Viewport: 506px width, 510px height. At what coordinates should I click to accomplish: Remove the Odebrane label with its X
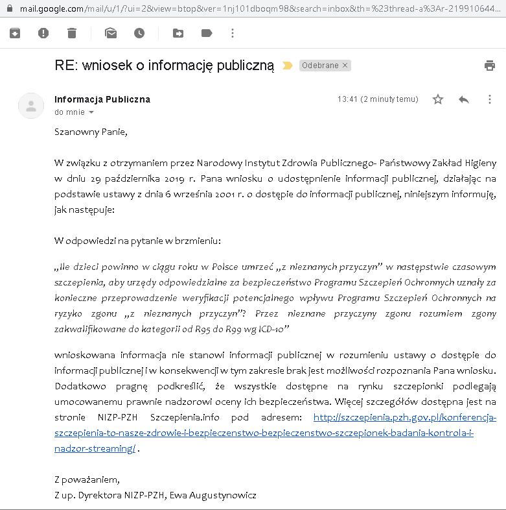pos(345,66)
